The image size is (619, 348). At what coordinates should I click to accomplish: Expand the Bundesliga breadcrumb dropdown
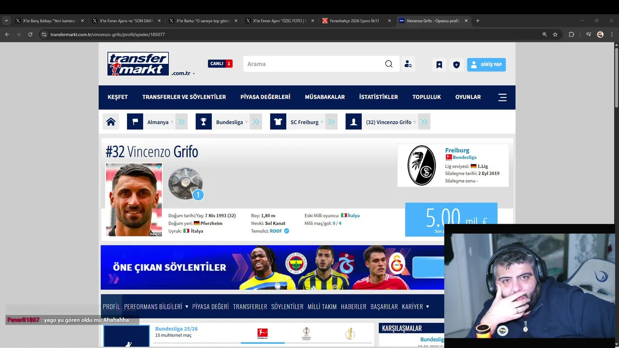coord(246,122)
